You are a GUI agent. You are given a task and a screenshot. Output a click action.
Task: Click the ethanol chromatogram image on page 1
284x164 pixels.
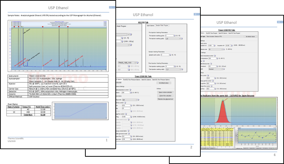[58, 46]
